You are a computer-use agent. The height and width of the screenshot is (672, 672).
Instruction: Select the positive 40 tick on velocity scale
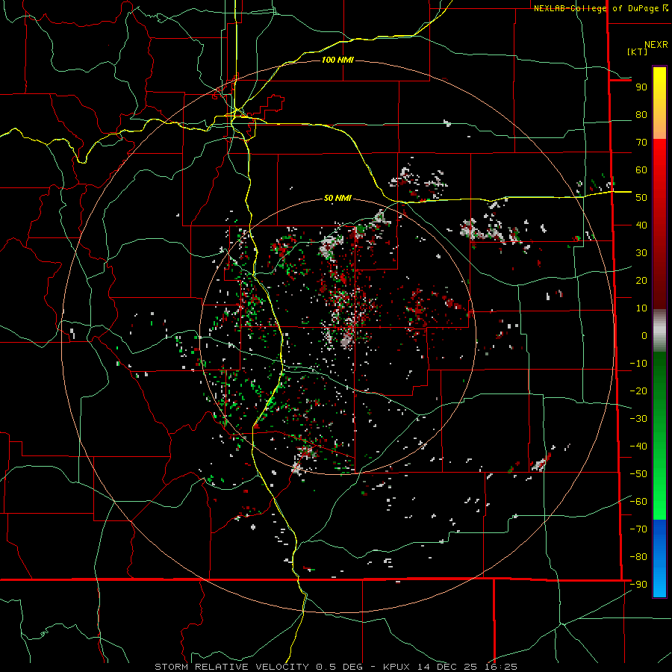tap(641, 225)
